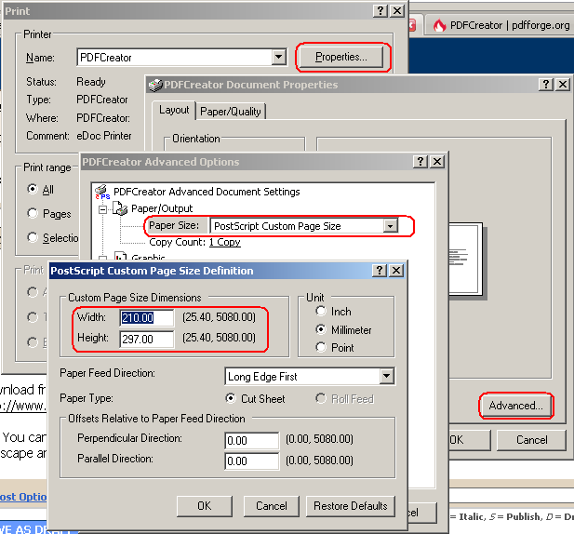
Task: Select the Inch unit radio button
Action: (321, 311)
